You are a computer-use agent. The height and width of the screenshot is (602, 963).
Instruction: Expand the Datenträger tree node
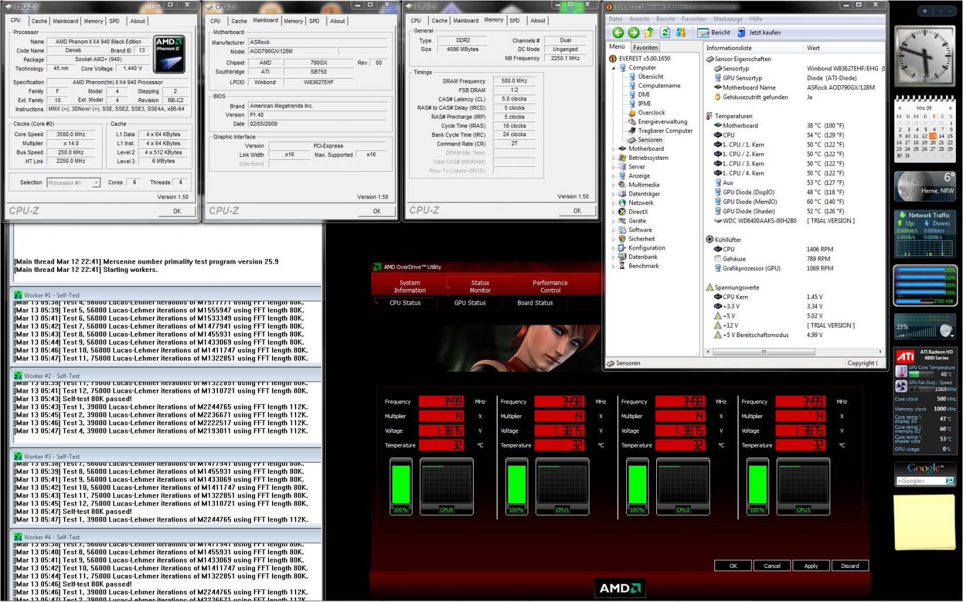[x=613, y=194]
